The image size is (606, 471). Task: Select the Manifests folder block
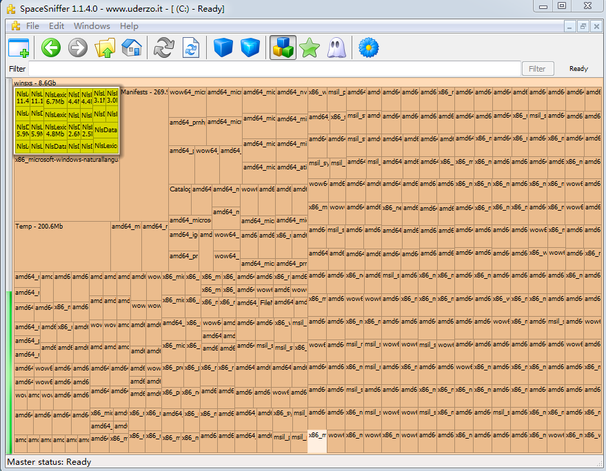tap(143, 124)
